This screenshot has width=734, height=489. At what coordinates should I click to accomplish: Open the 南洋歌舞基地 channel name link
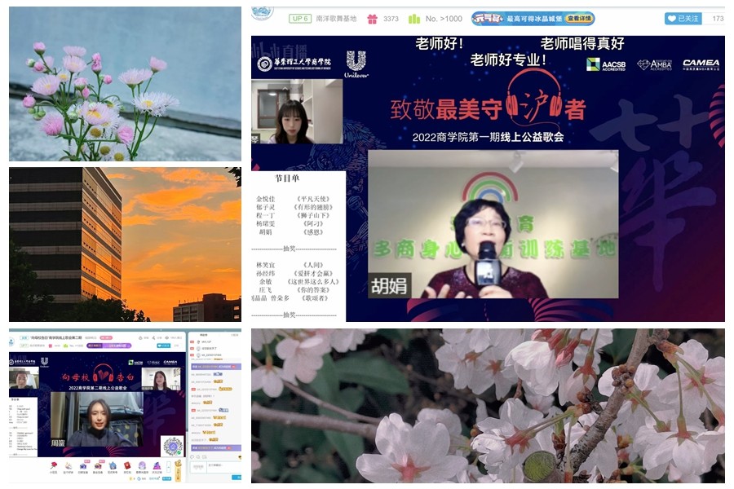click(x=335, y=19)
